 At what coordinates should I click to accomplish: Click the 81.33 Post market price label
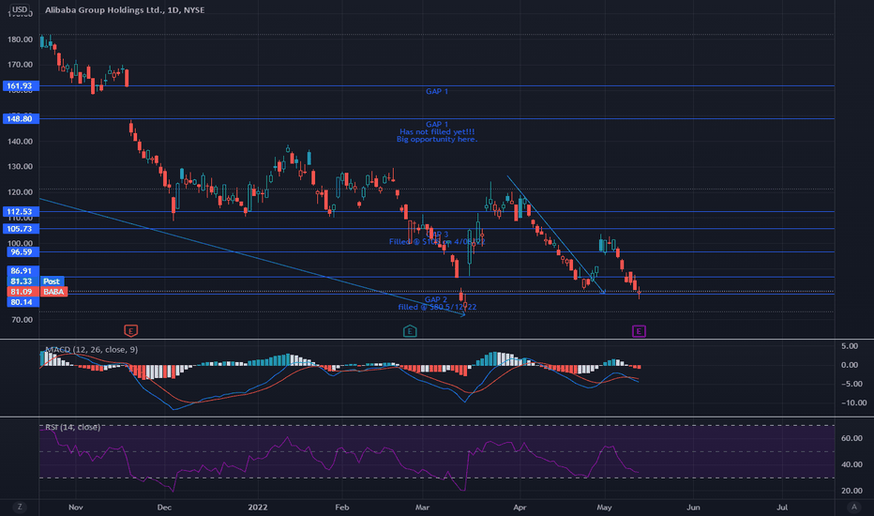[x=36, y=281]
